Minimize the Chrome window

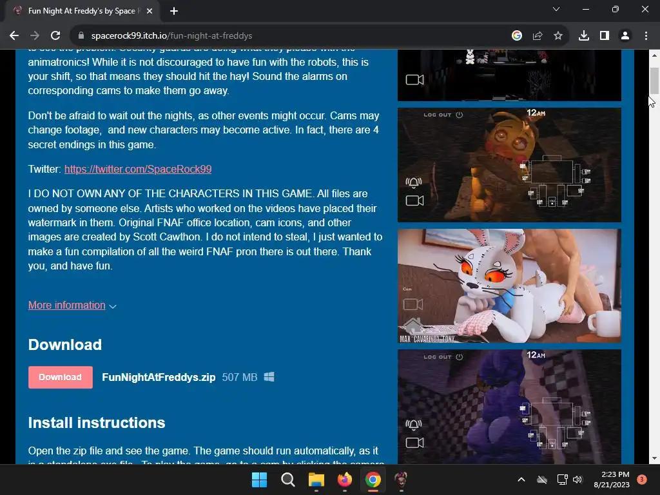point(585,9)
